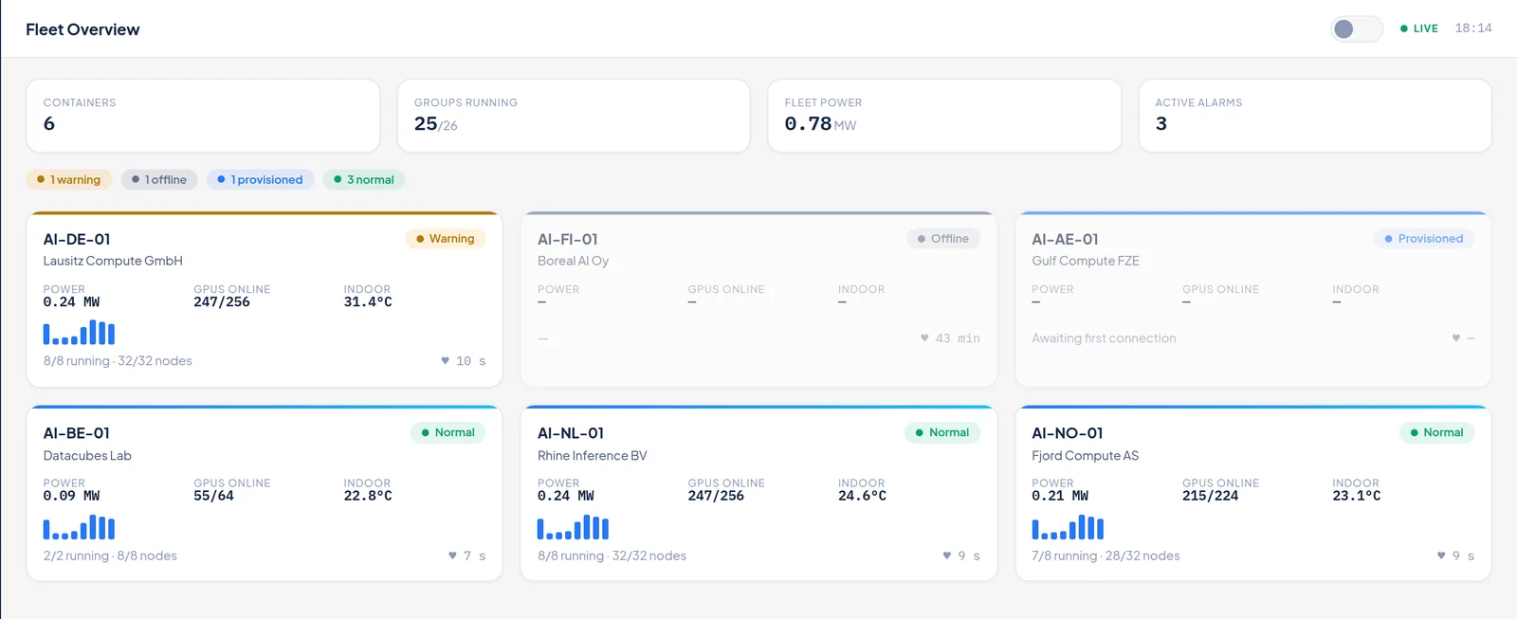Open the Fleet Power summary card
This screenshot has width=1517, height=619.
[944, 116]
